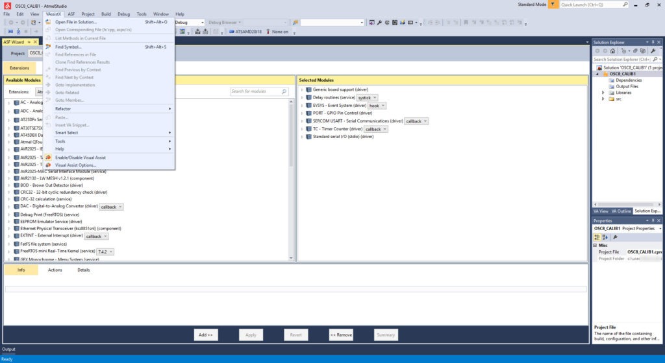Screen dimensions: 665x363
Task: Switch to the Actions tab
Action: click(x=55, y=270)
